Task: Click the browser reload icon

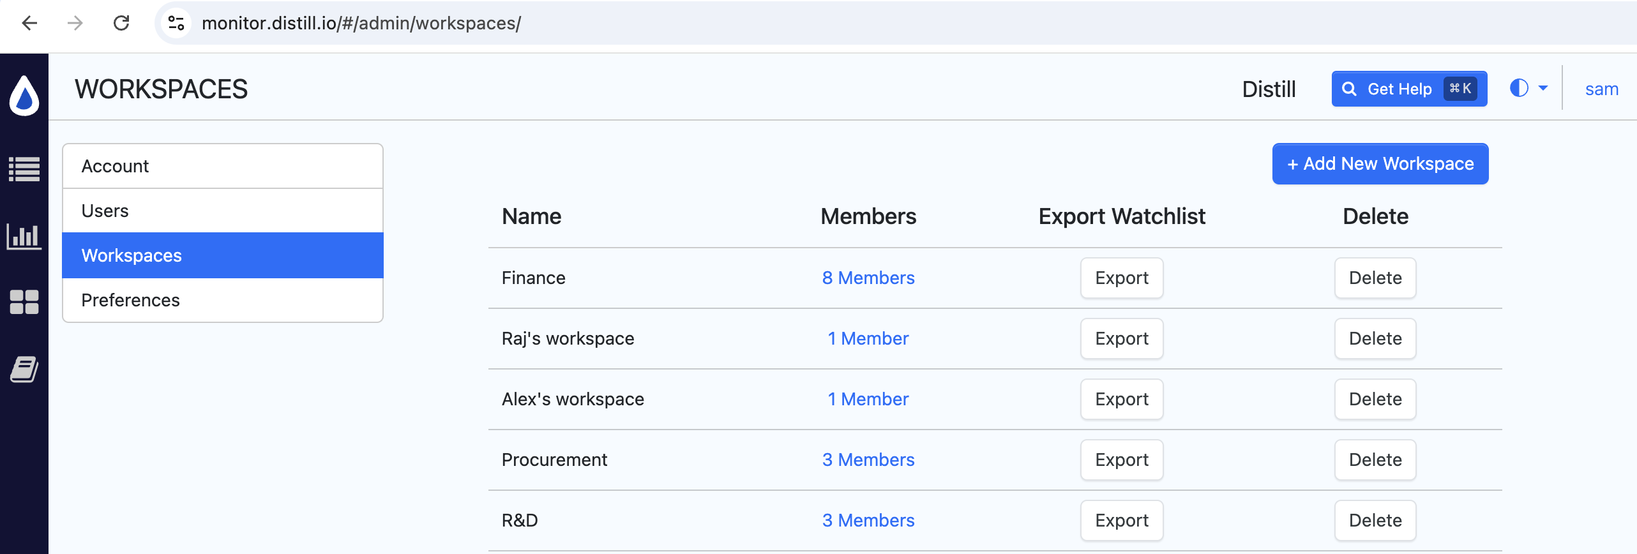Action: tap(121, 23)
